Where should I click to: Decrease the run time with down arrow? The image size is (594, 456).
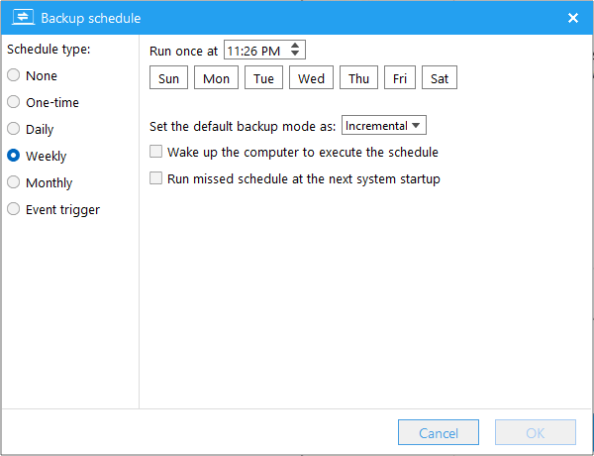pos(297,54)
